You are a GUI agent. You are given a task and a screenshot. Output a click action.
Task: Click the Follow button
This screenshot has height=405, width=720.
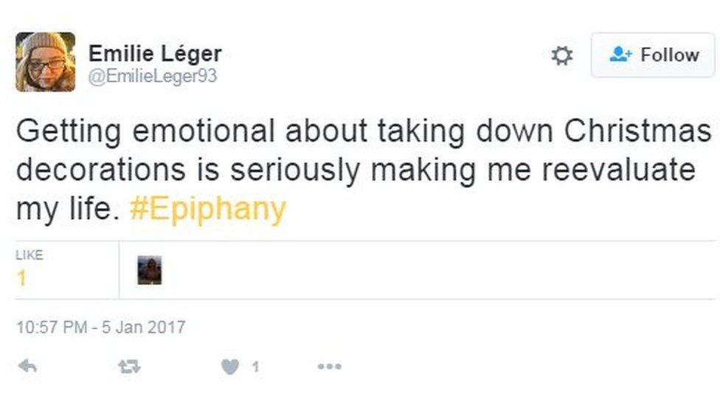pyautogui.click(x=653, y=55)
